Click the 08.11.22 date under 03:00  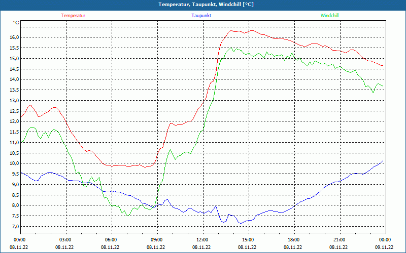pyautogui.click(x=64, y=247)
